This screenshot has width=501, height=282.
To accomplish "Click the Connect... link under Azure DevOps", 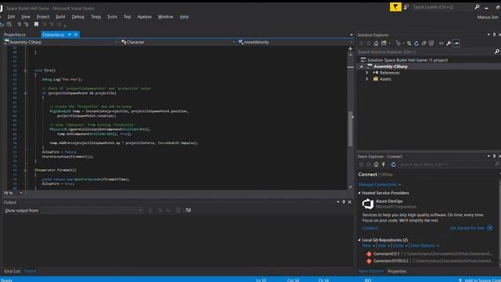I will [x=371, y=228].
